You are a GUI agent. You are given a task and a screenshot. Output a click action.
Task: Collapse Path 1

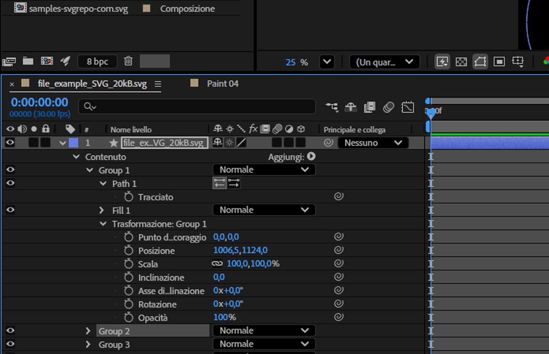click(x=103, y=183)
